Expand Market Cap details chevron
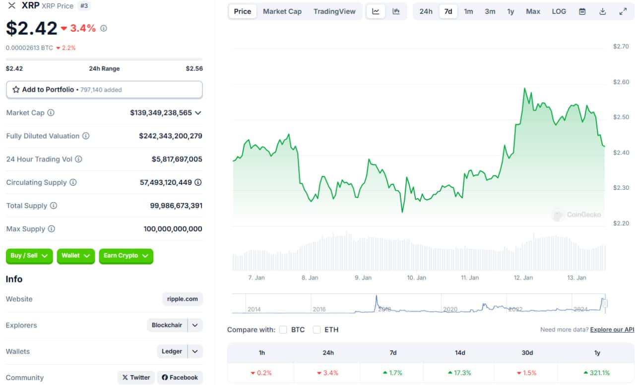 198,113
